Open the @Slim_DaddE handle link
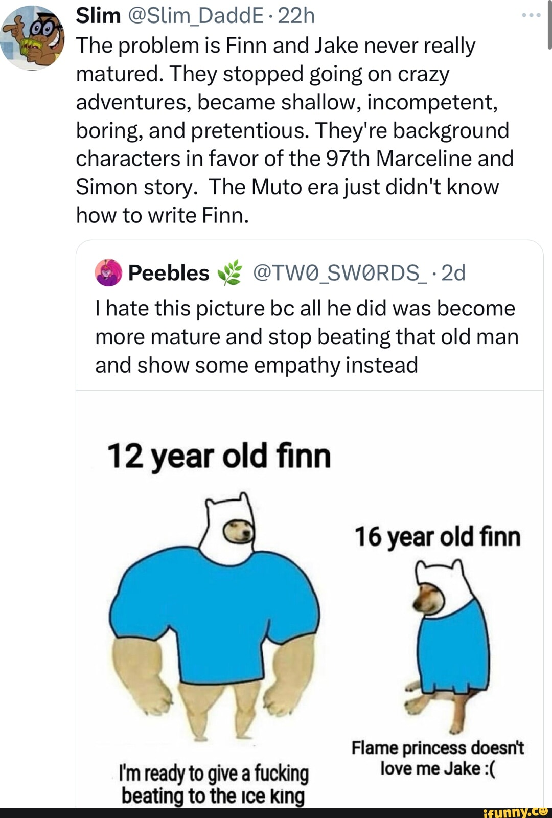The image size is (552, 818). tap(194, 16)
